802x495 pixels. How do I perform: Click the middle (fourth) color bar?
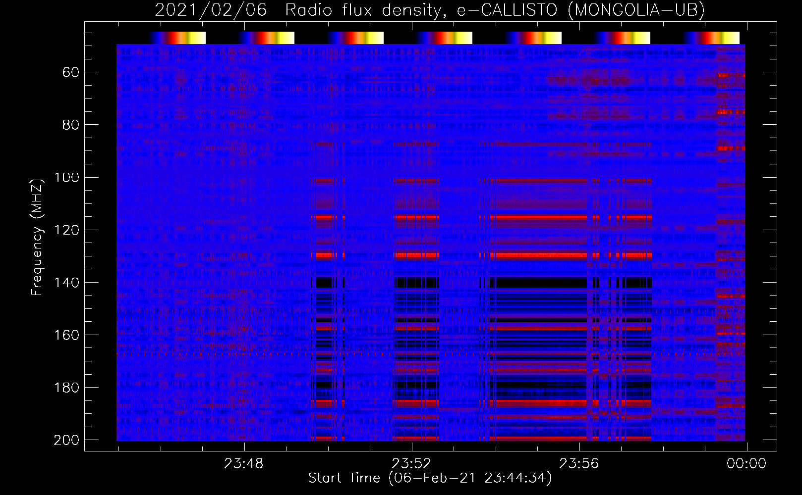(x=444, y=38)
